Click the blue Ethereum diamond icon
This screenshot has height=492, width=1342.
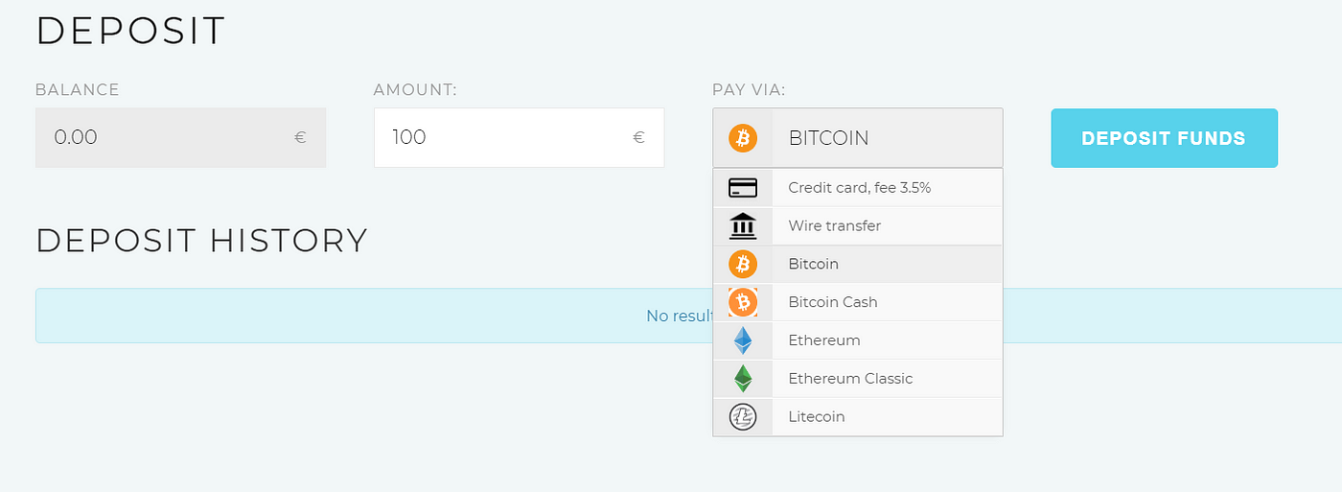[743, 340]
